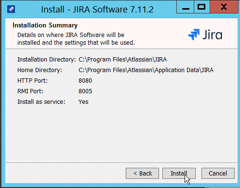
Task: Close the installer with the X button
Action: pos(224,7)
